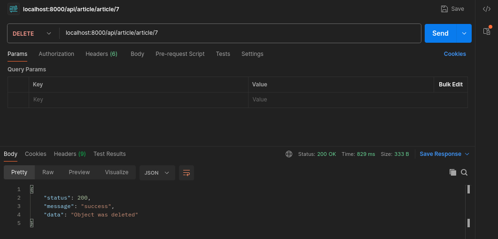This screenshot has width=498, height=239.
Task: Open the Cookies link
Action: (x=455, y=54)
